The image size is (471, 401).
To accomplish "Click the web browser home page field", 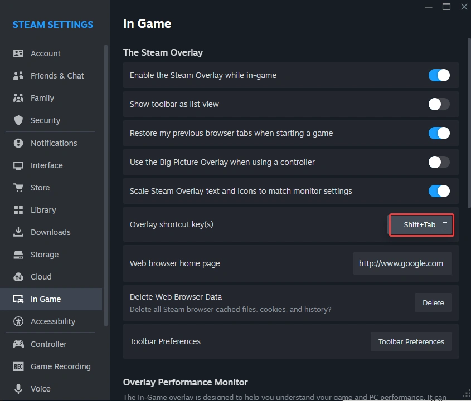I will click(x=402, y=263).
